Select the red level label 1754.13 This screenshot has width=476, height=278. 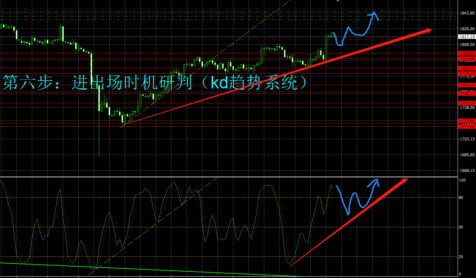pos(467,94)
